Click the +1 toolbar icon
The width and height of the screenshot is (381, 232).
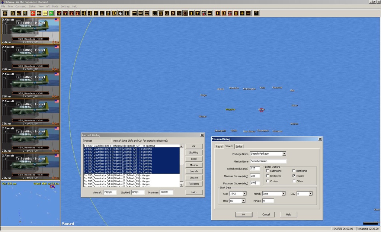point(83,13)
